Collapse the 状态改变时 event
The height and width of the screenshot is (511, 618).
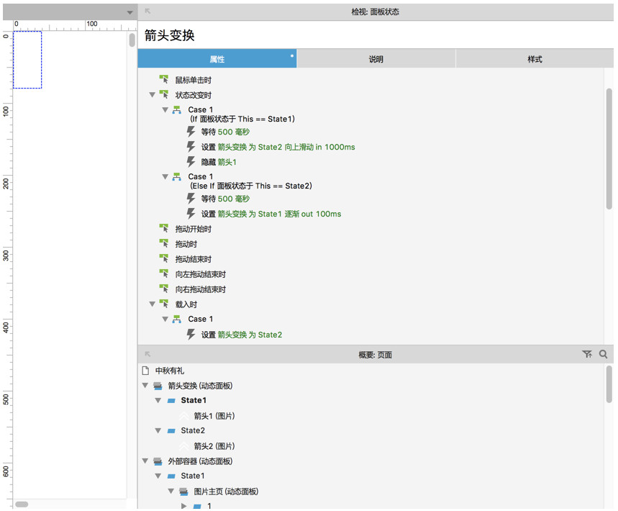click(x=152, y=95)
